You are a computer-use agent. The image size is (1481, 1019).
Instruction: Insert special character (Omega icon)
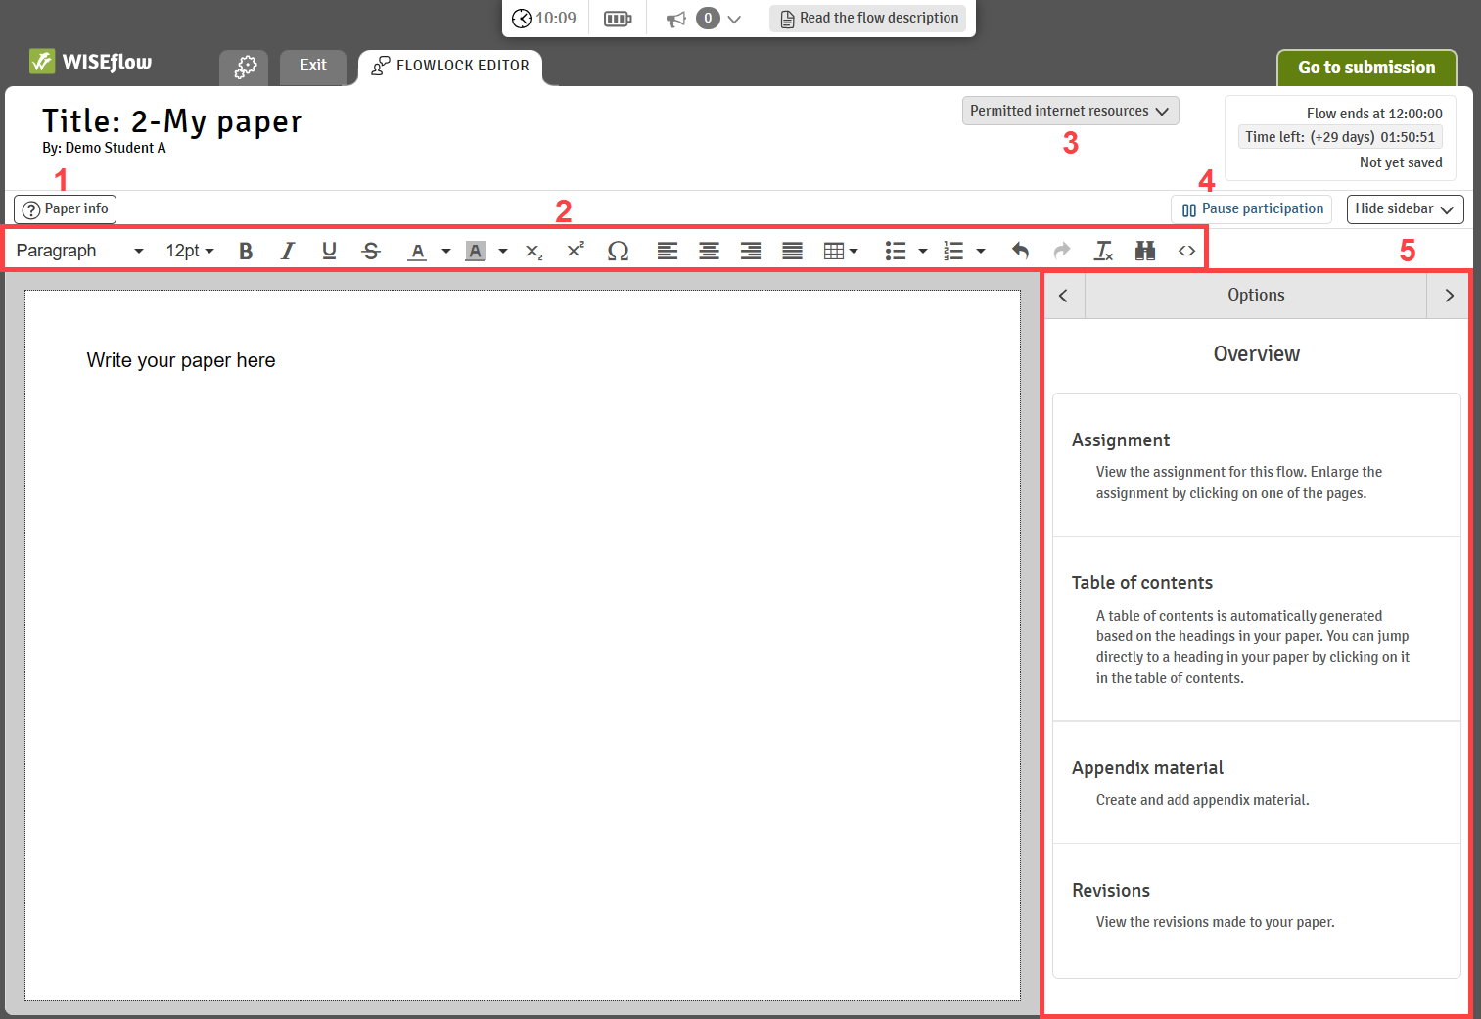(618, 251)
